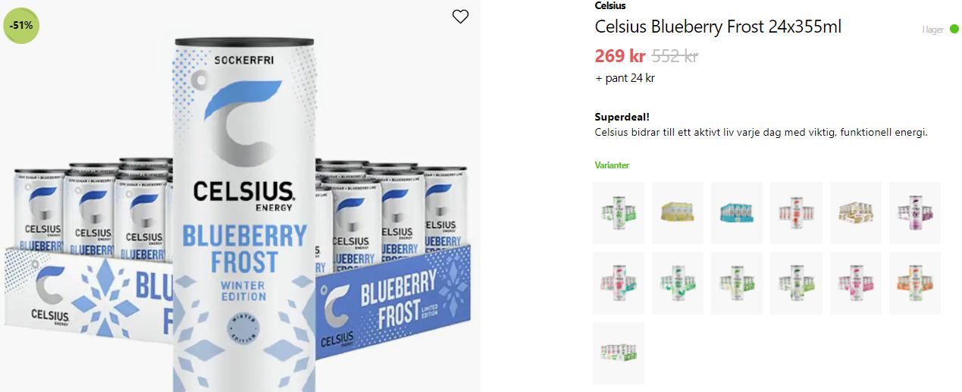Select the mixed tray variant in third row
The width and height of the screenshot is (962, 392).
619,353
